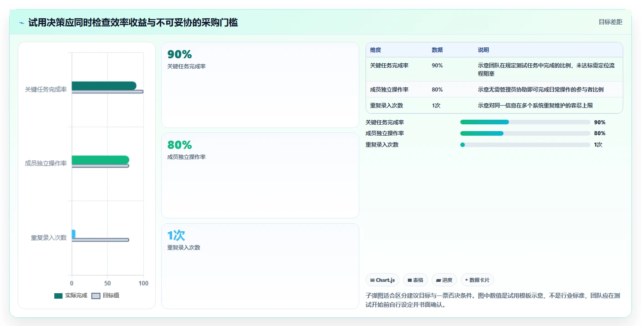Click the footnote starting 子弹图适合区分建议目标
This screenshot has width=641, height=326.
493,300
